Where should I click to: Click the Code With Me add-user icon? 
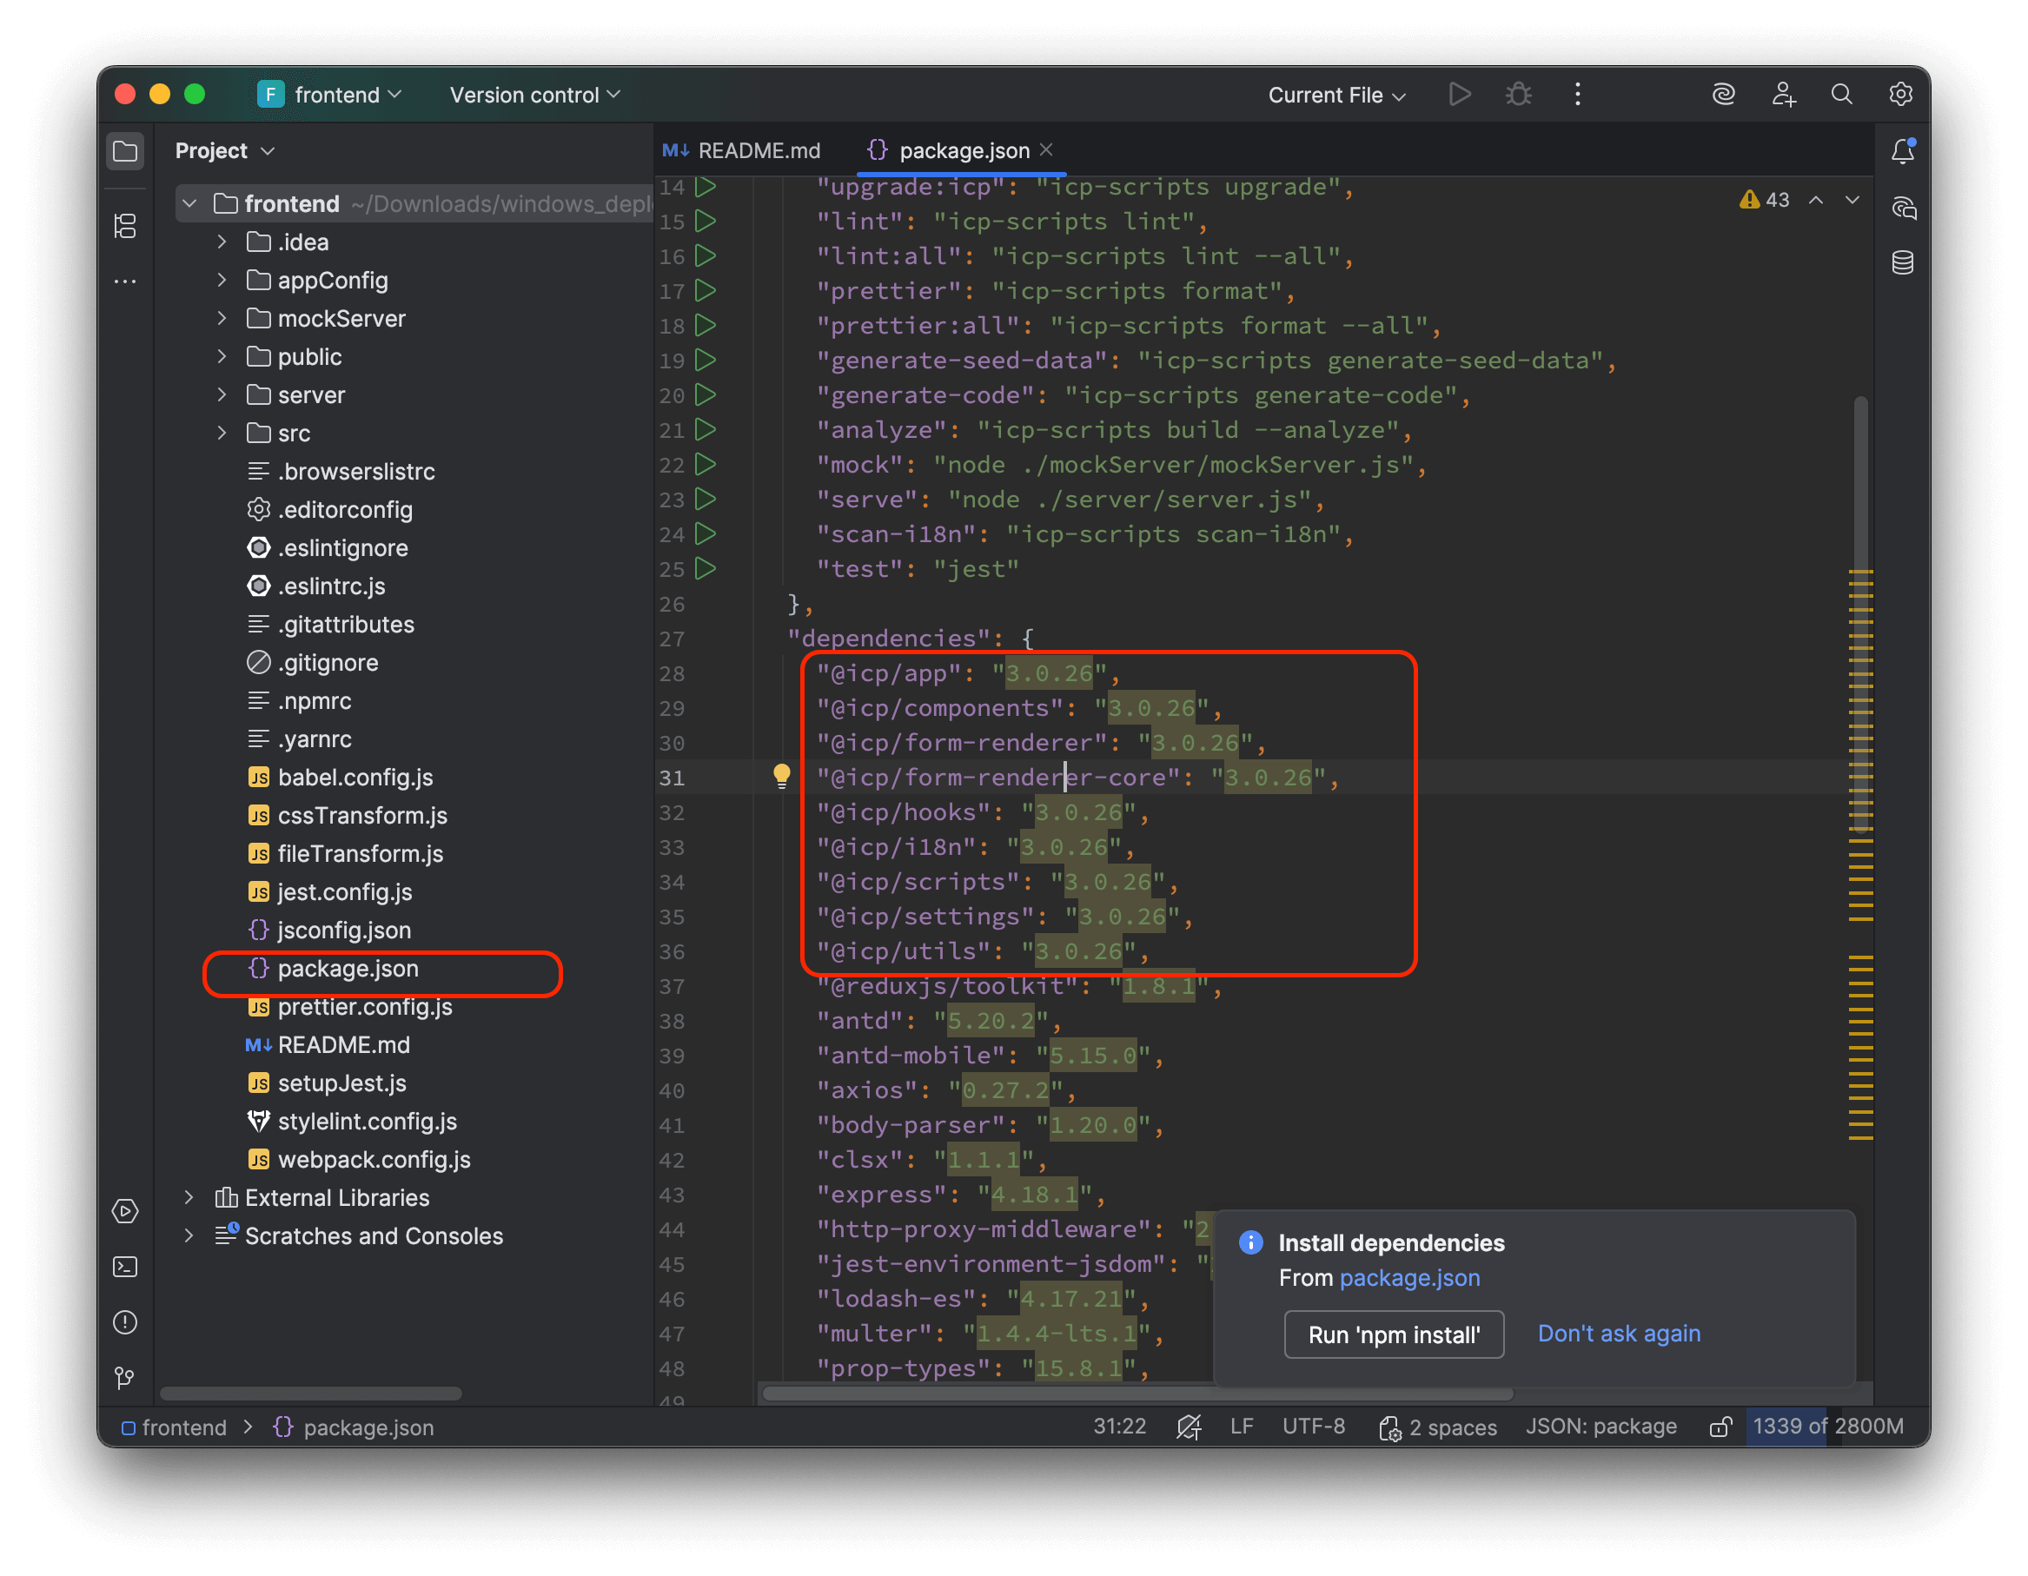coord(1783,95)
